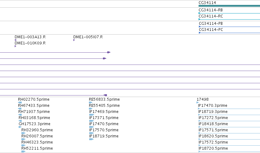Select the GH17523.3prime EST label
The image size is (260, 153).
[x=35, y=124]
